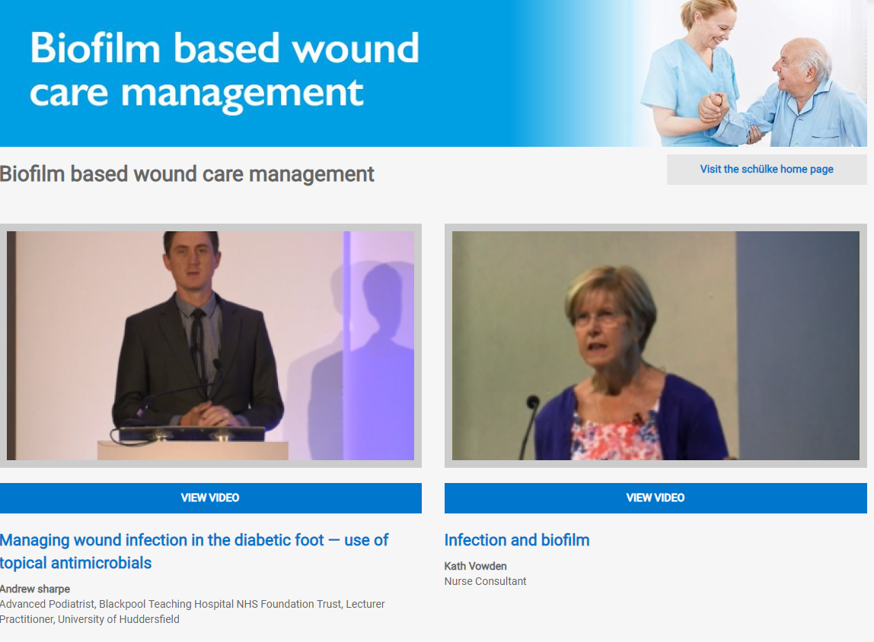Open 'Managing wound infection in the diabetic foot' link

[194, 540]
